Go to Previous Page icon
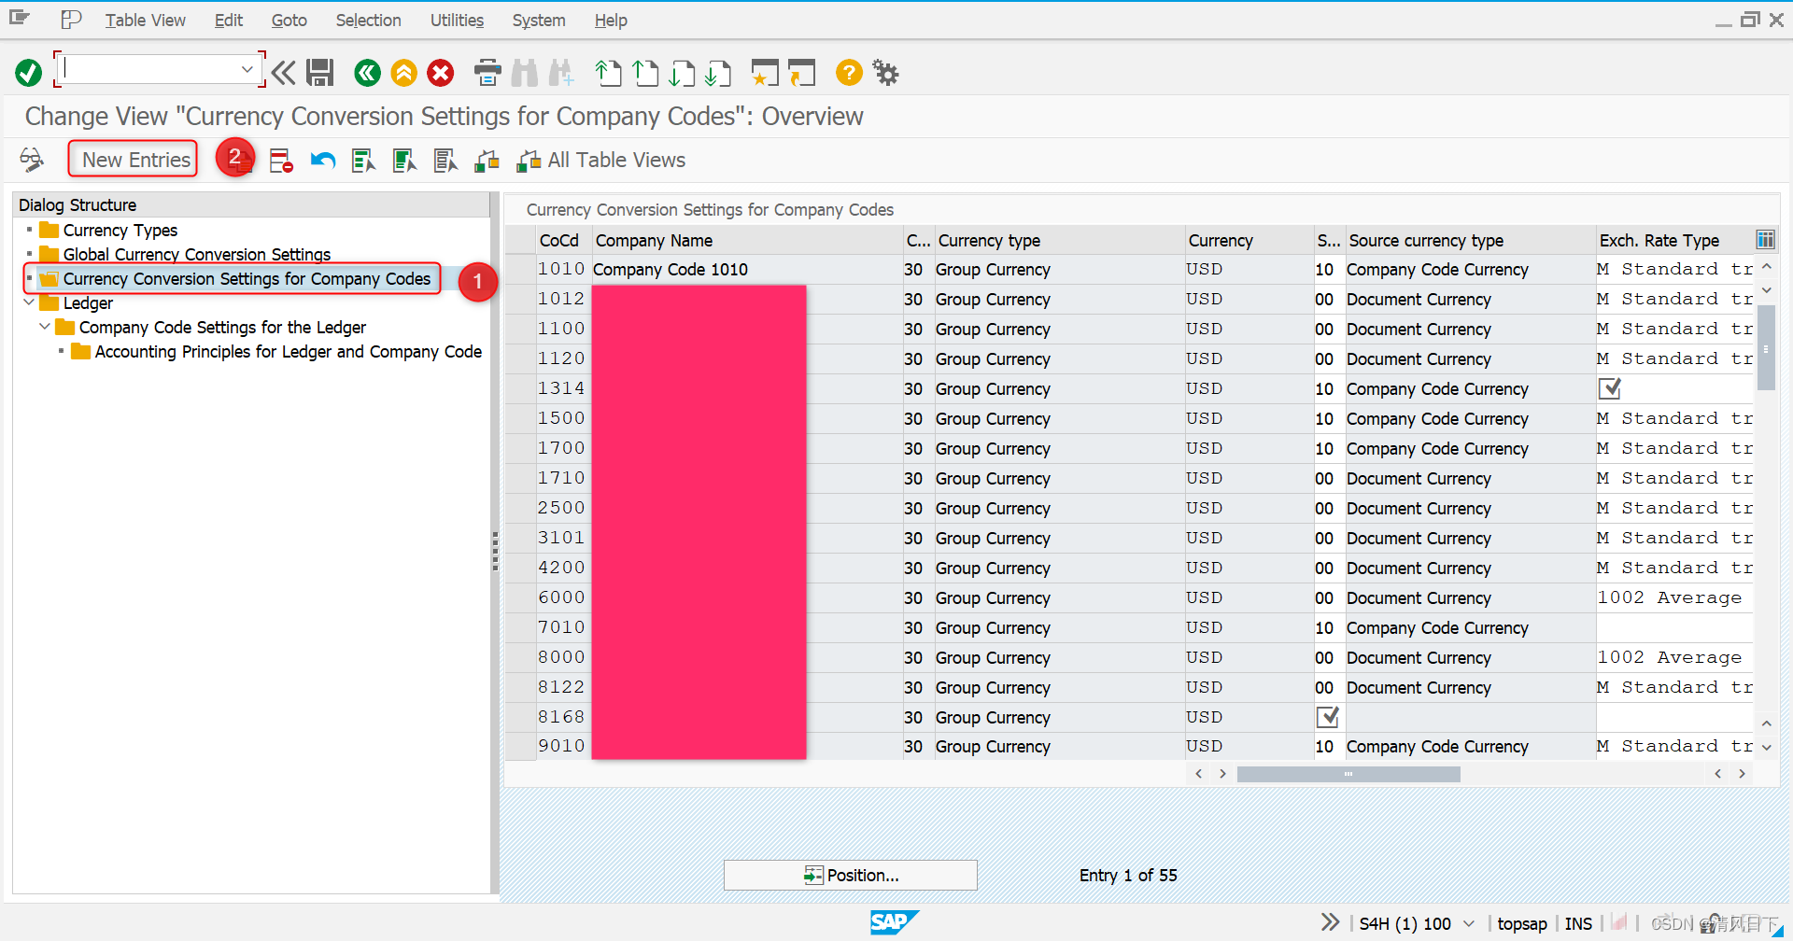The width and height of the screenshot is (1793, 941). (645, 73)
